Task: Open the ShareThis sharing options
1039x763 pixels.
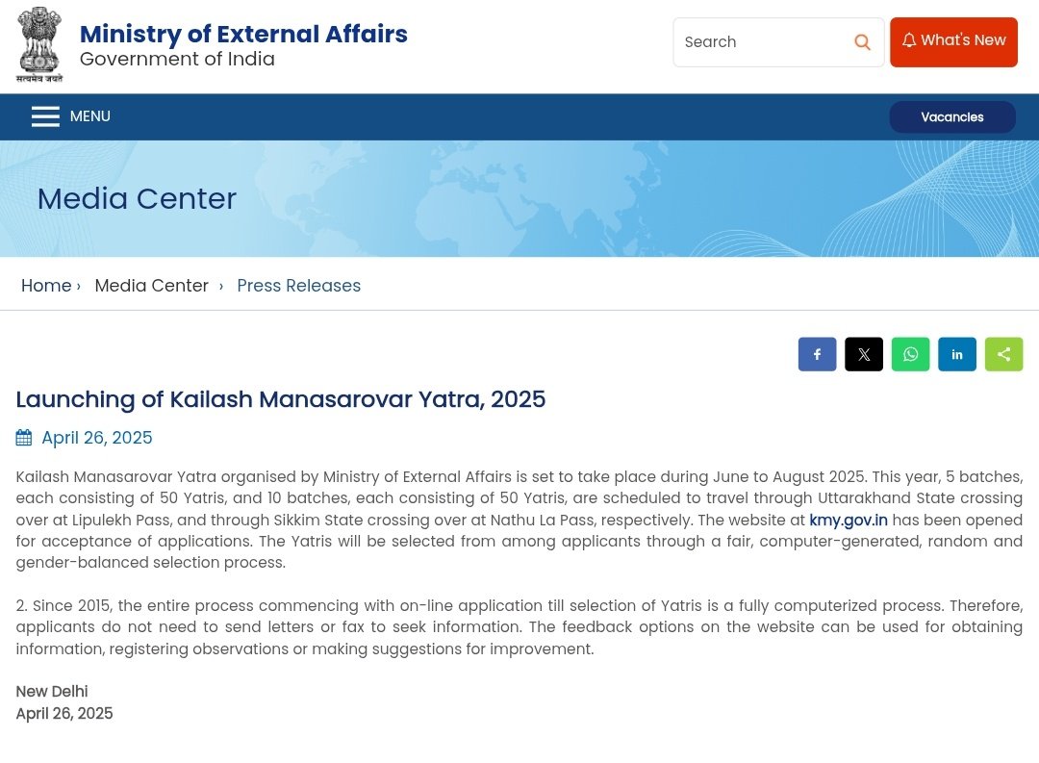Action: (1003, 354)
